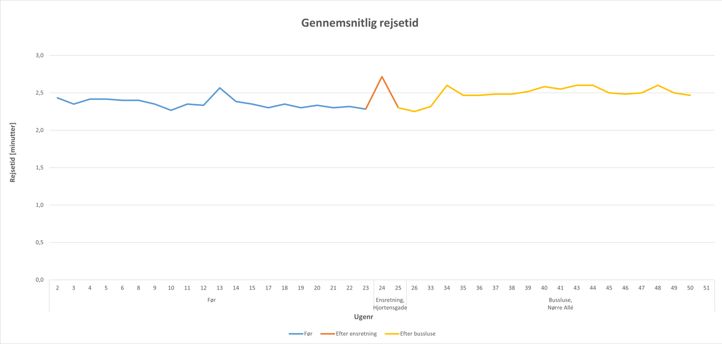
Task: Click the blue Før legend line marker
Action: tap(296, 334)
